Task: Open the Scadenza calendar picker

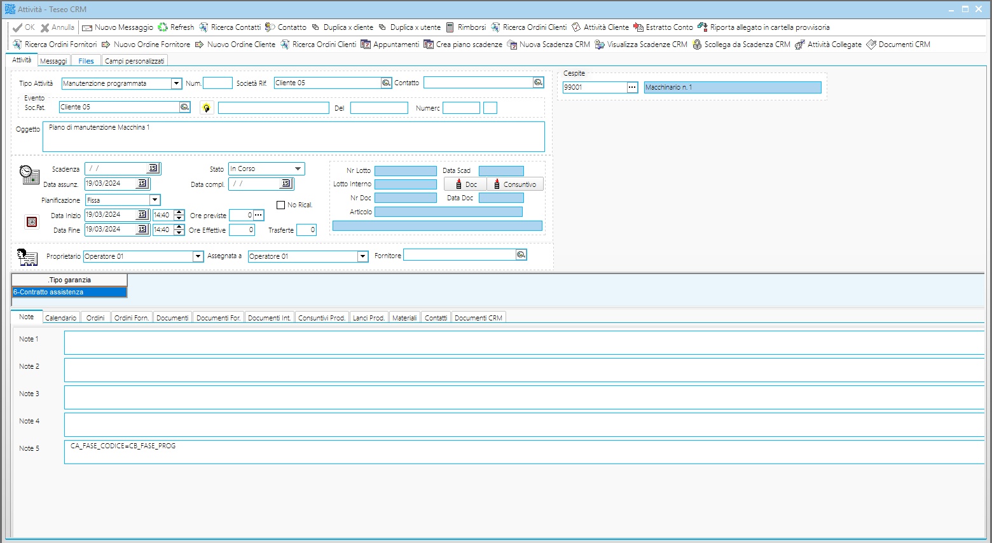Action: tap(153, 168)
